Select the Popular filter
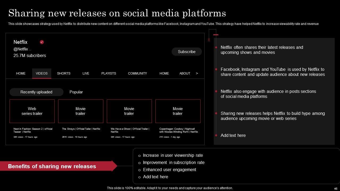 pos(76,92)
